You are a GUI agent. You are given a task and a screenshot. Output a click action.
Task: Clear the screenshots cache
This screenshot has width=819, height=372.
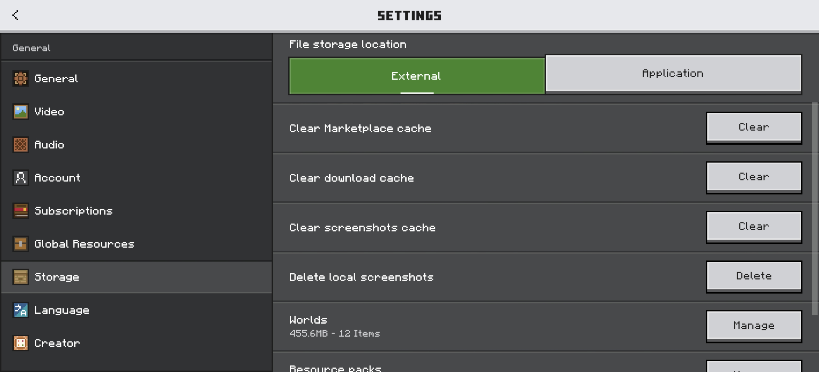coord(754,227)
